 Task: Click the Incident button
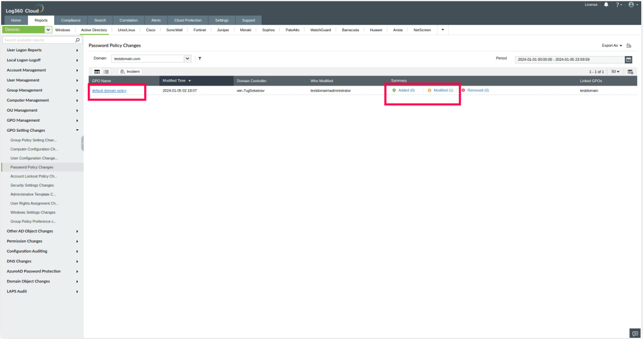pos(130,71)
